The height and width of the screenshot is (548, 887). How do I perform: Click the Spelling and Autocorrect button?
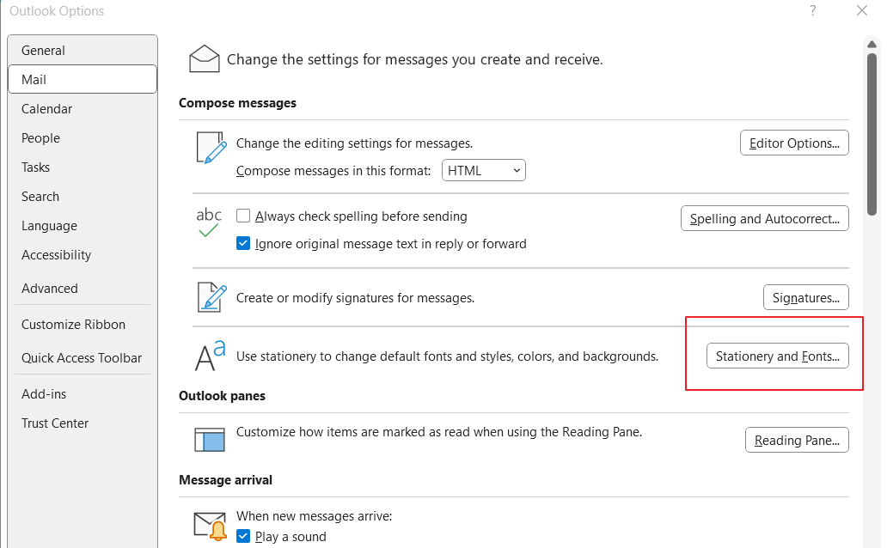[764, 219]
